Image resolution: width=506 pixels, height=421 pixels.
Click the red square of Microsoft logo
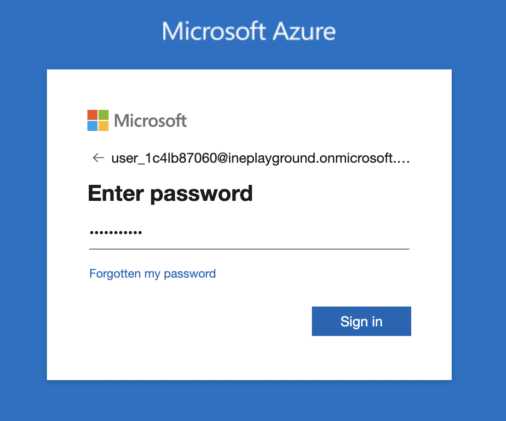92,115
